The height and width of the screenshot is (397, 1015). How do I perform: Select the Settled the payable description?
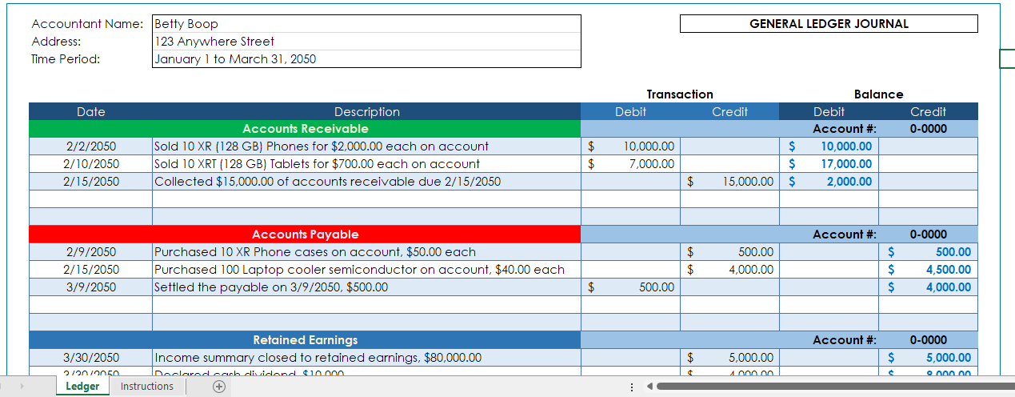pos(366,287)
